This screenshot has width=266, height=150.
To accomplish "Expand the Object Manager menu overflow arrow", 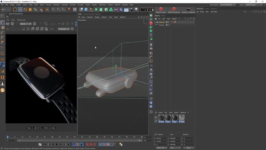I will [179, 19].
